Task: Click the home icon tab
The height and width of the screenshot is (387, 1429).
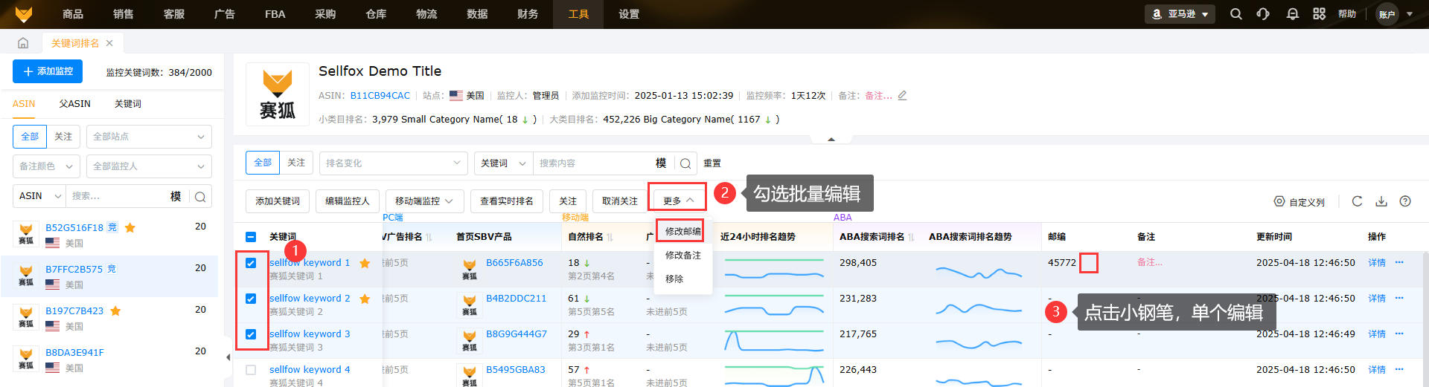Action: pos(23,43)
